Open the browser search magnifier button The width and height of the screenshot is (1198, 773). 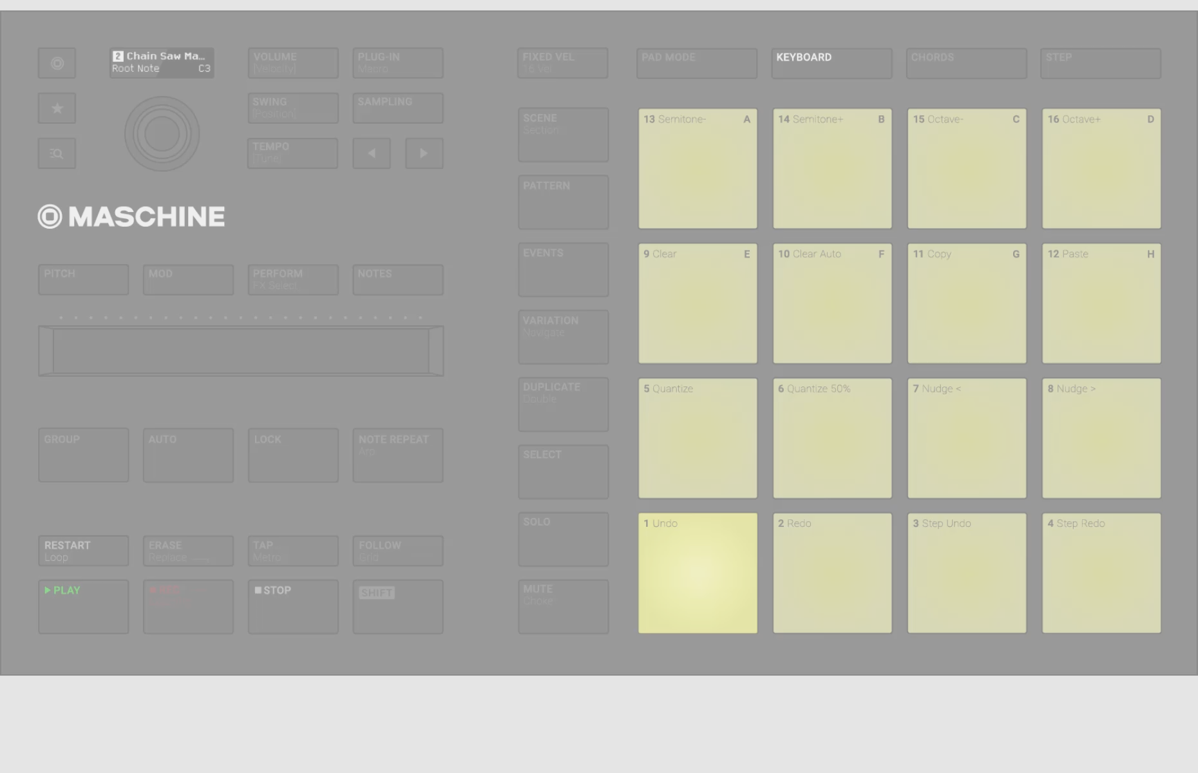point(57,153)
